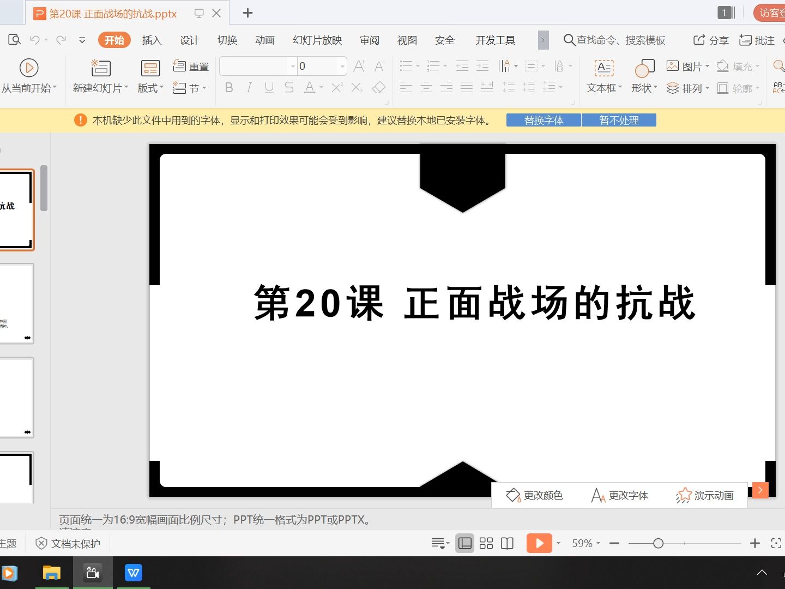Switch to slide sorter view

[486, 543]
